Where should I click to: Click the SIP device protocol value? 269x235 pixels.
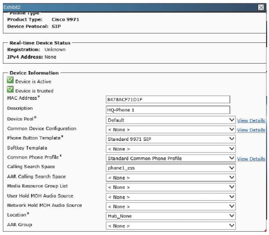(56, 26)
